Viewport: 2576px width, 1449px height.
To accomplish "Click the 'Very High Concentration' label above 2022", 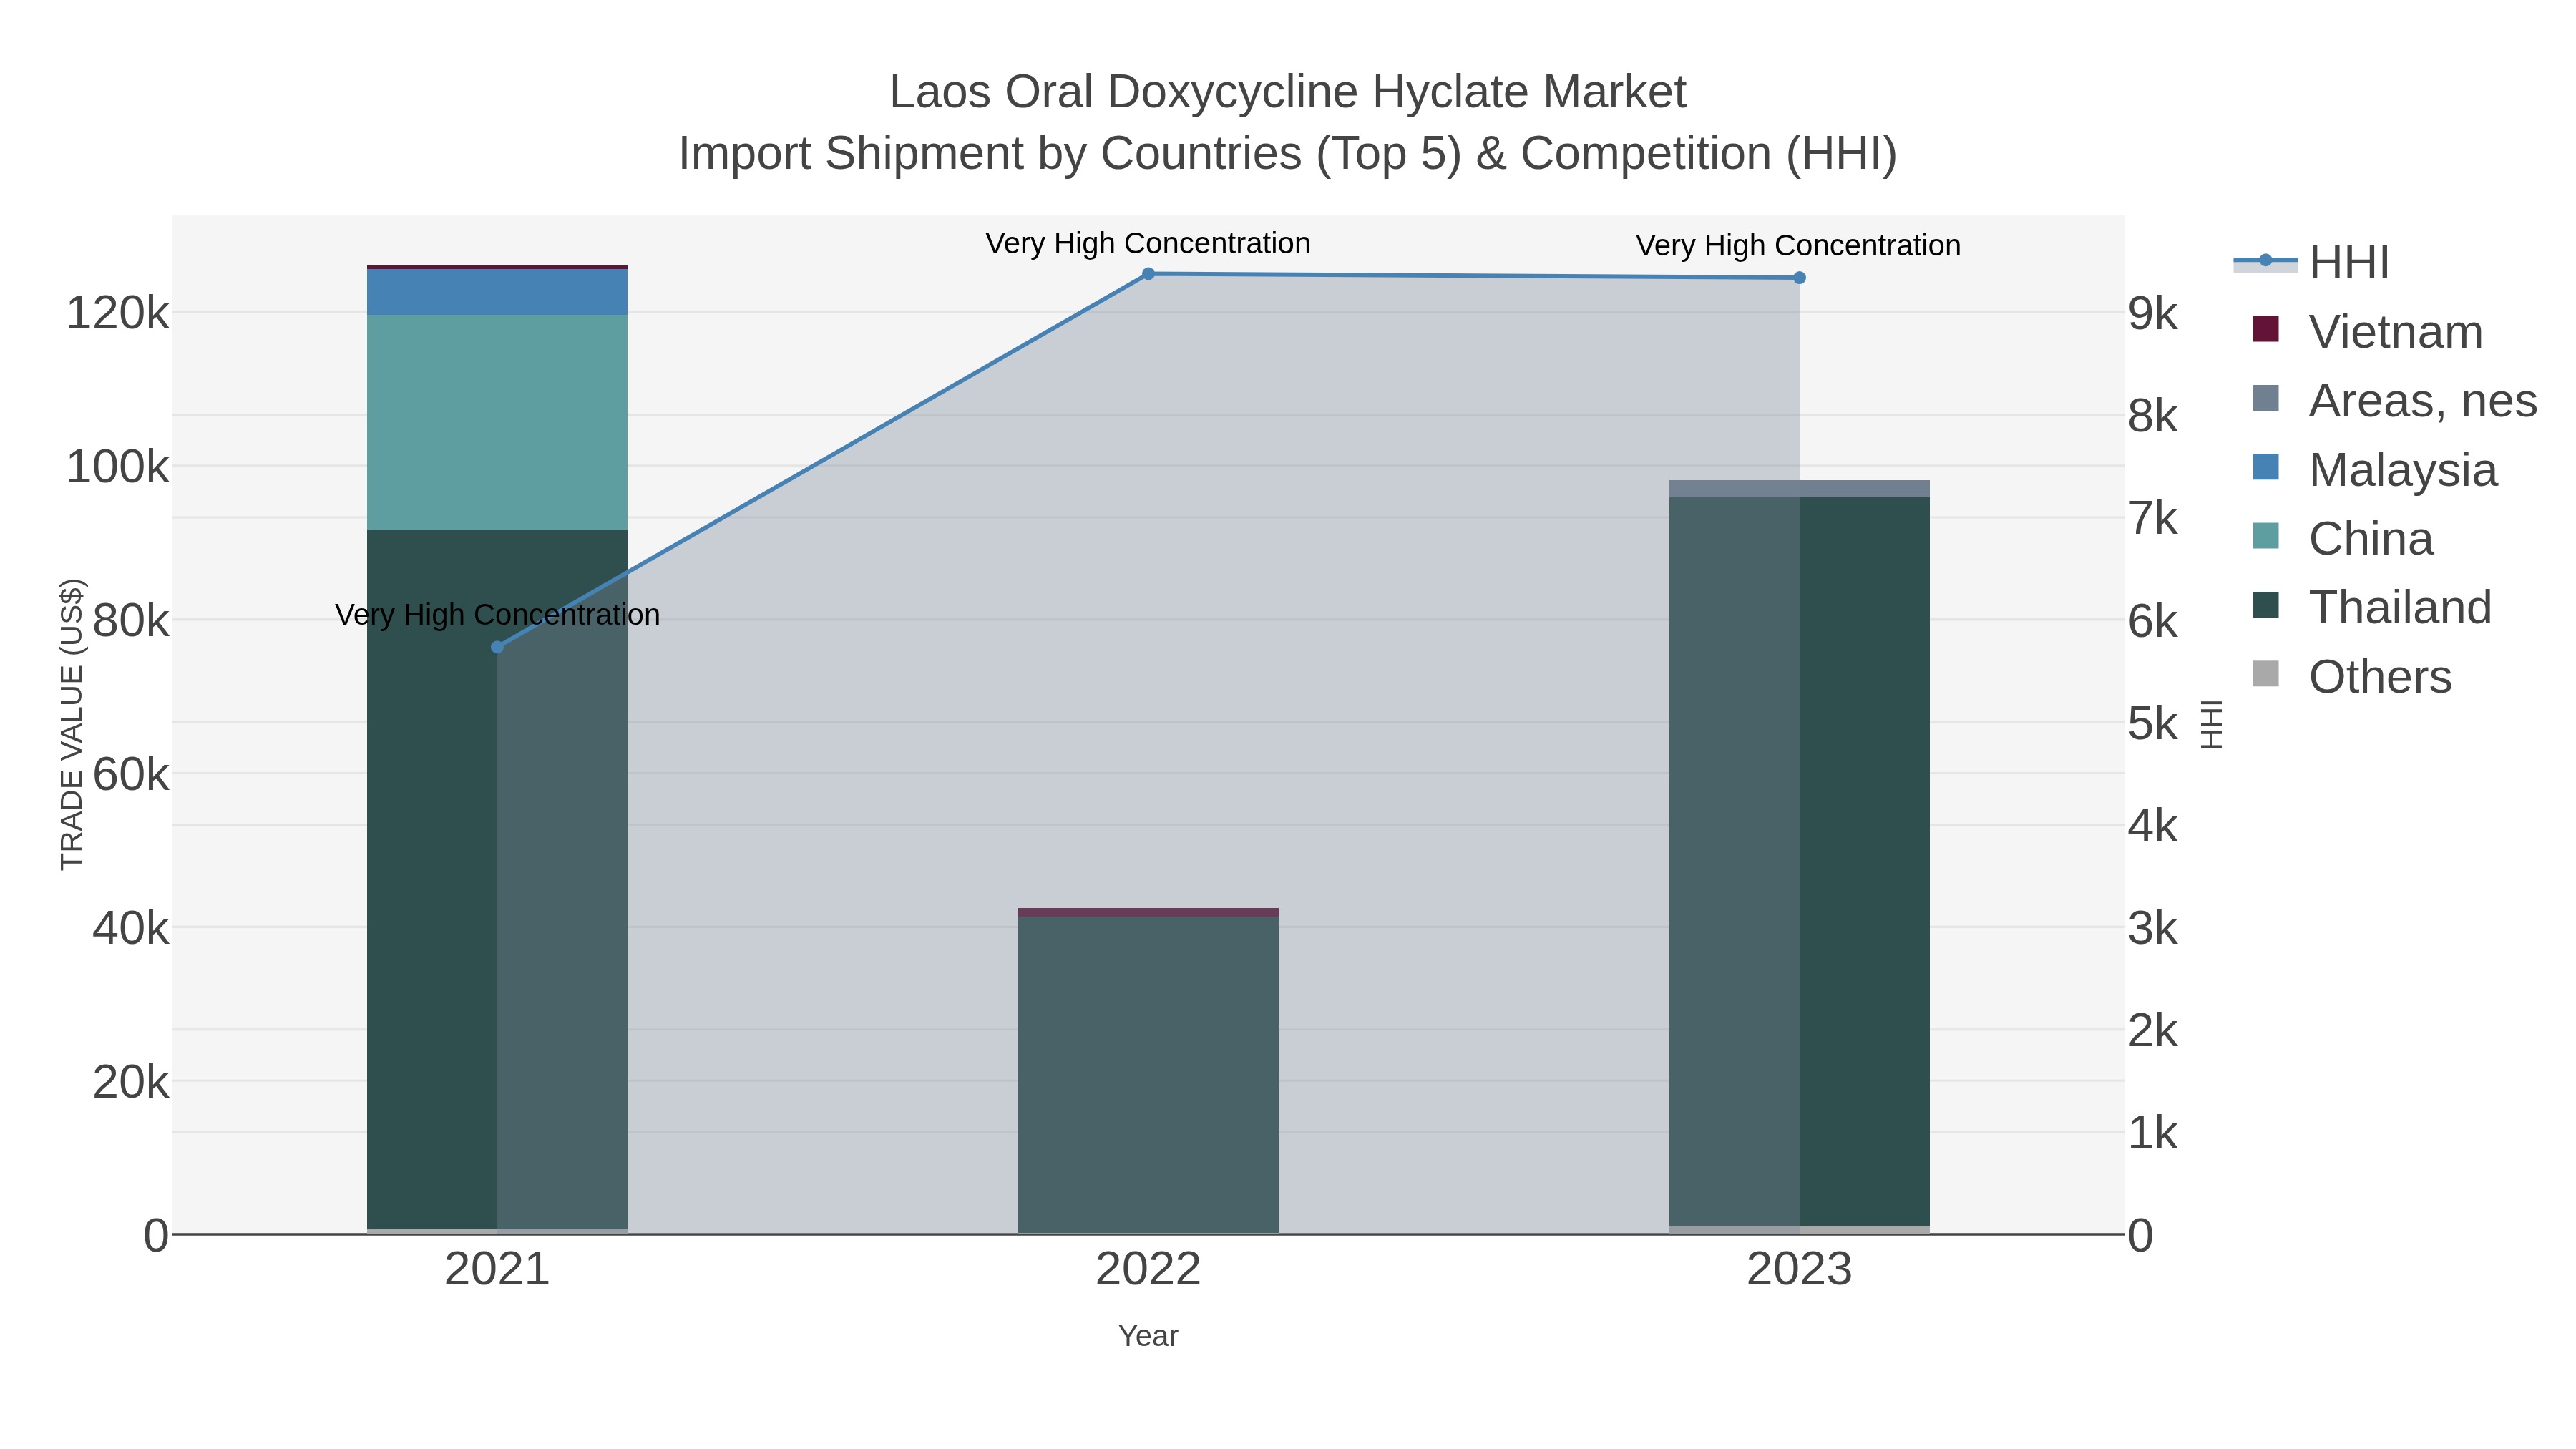I will (x=1148, y=243).
